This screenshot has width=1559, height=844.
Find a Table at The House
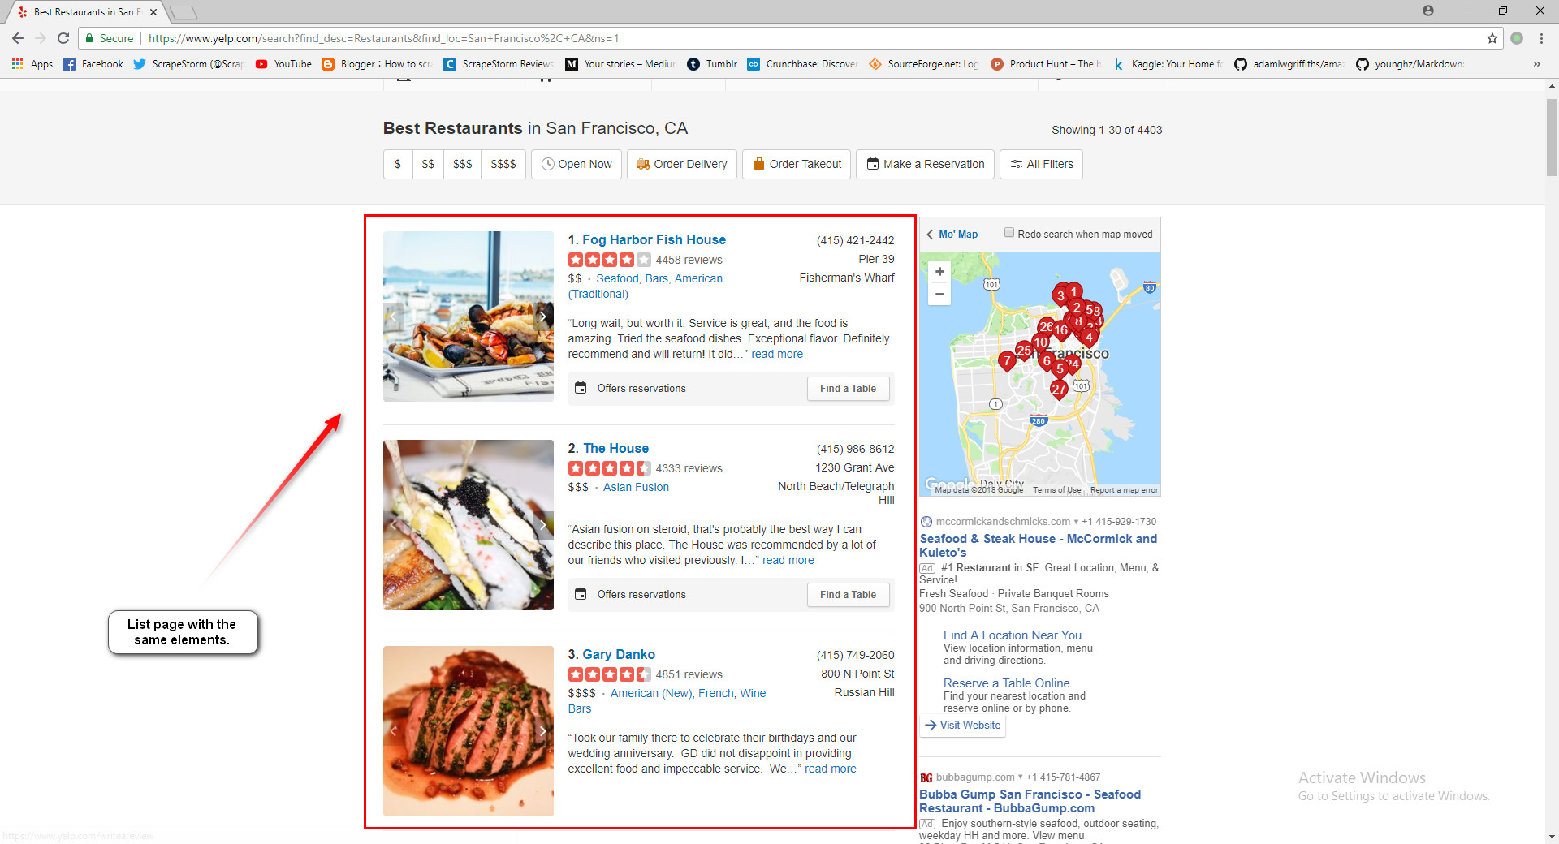point(848,595)
